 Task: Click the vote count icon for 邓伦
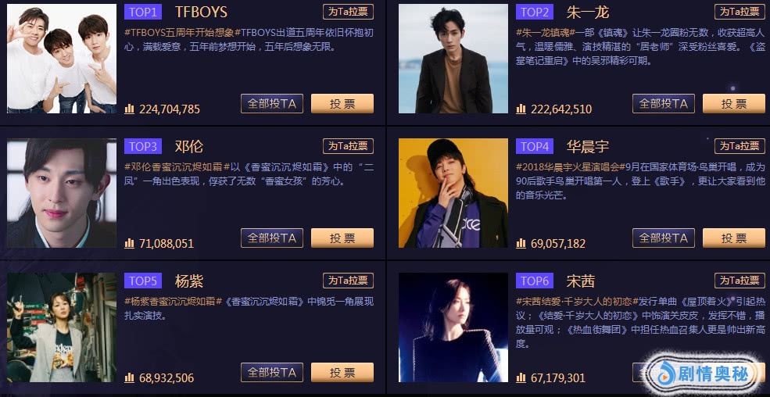pos(129,243)
